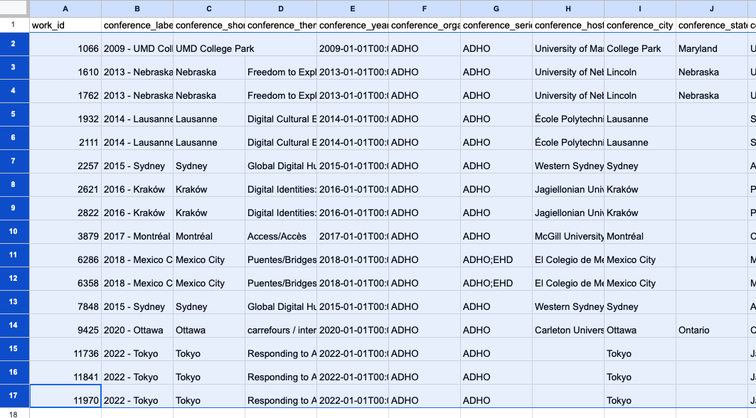Select row 17 header
The image size is (756, 418).
click(x=14, y=395)
